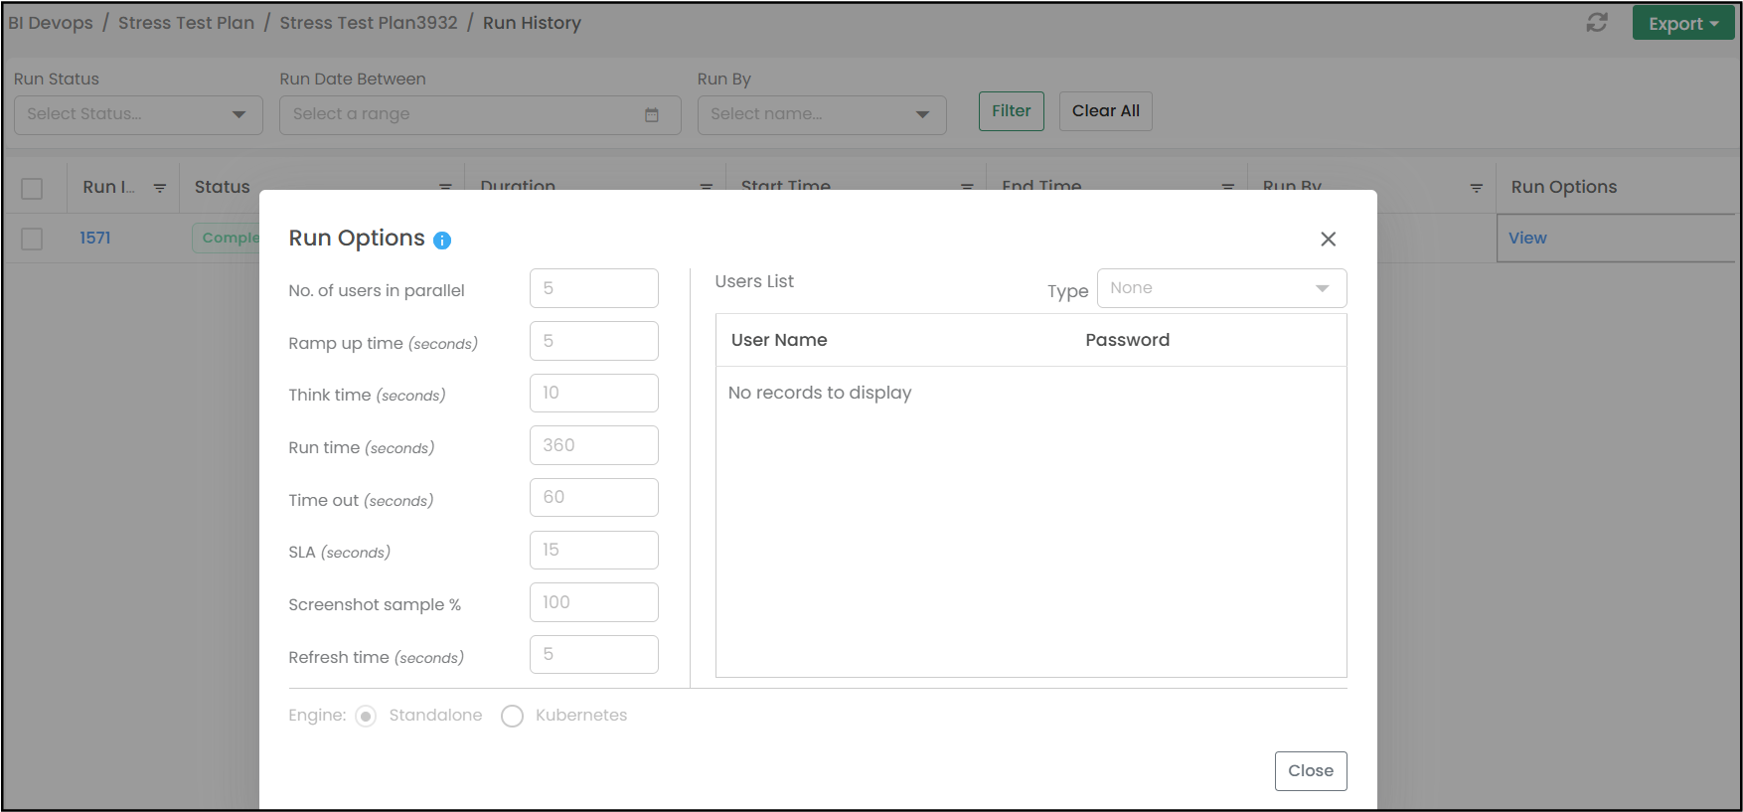Viewport: 1743px width, 812px height.
Task: Click the End Time column filter icon
Action: (x=1227, y=187)
